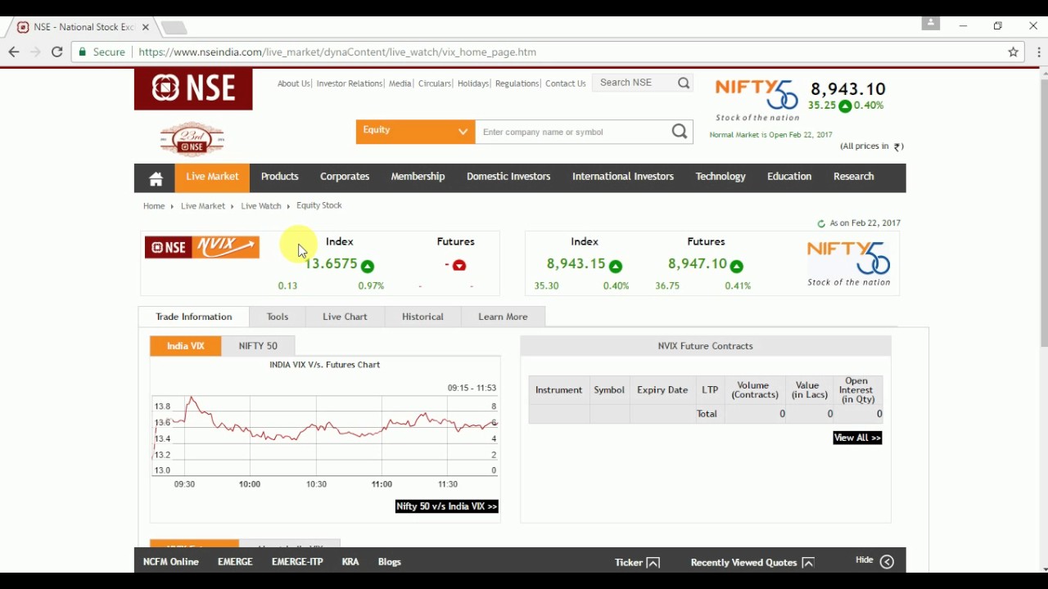Close the NSE browser tab

pyautogui.click(x=146, y=27)
